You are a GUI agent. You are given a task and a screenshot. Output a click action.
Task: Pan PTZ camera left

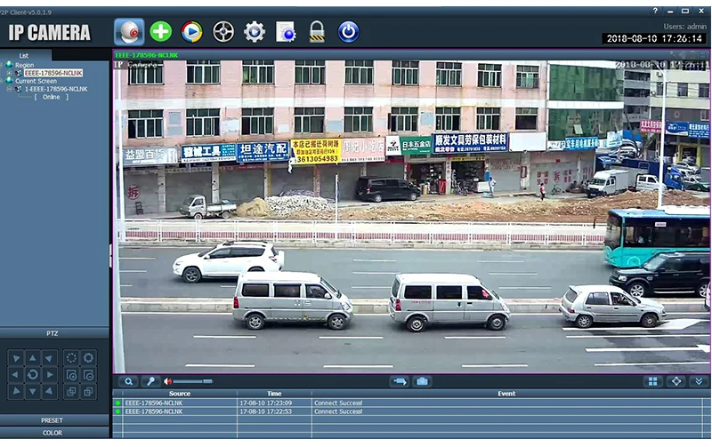[x=16, y=374]
